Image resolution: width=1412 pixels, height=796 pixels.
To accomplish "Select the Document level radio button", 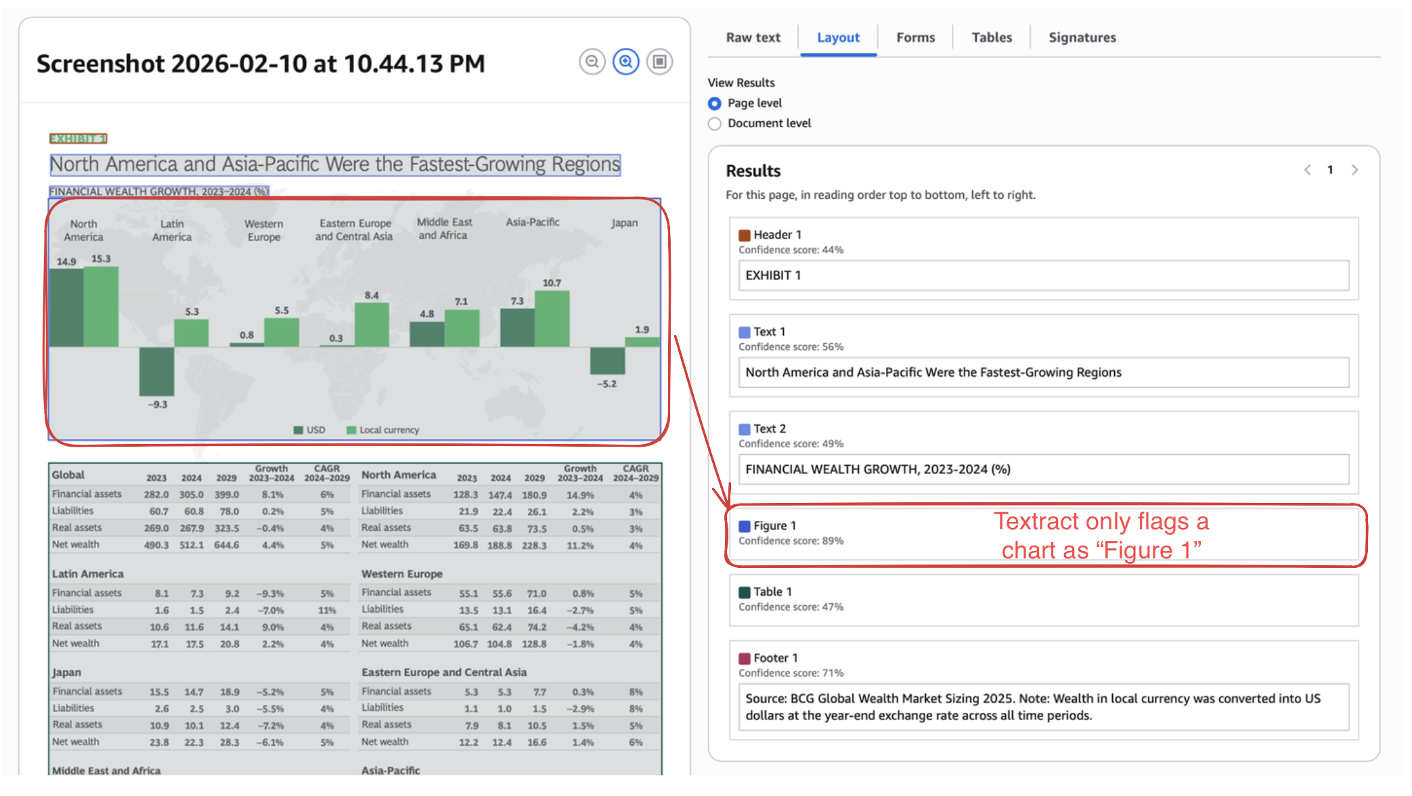I will tap(714, 124).
